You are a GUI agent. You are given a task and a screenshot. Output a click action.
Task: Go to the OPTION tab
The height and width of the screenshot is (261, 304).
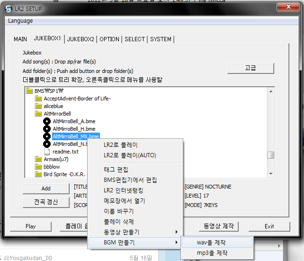109,39
